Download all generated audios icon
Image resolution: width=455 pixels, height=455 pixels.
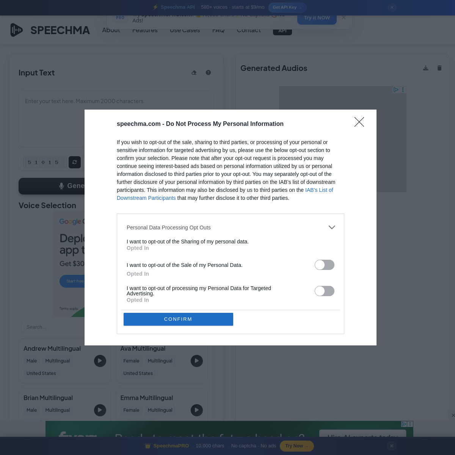tap(426, 68)
